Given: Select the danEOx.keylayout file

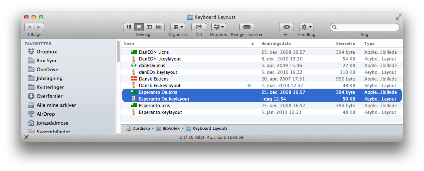Looking at the screenshot, I should pyautogui.click(x=158, y=72).
